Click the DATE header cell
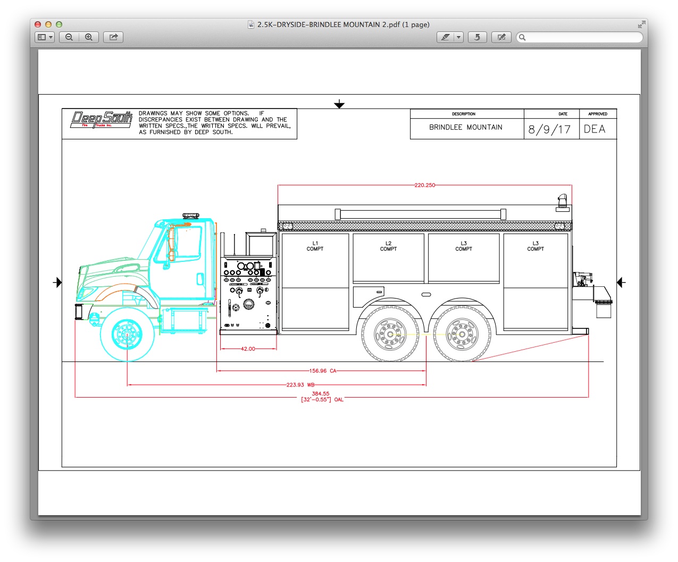This screenshot has height=562, width=678. pyautogui.click(x=563, y=114)
